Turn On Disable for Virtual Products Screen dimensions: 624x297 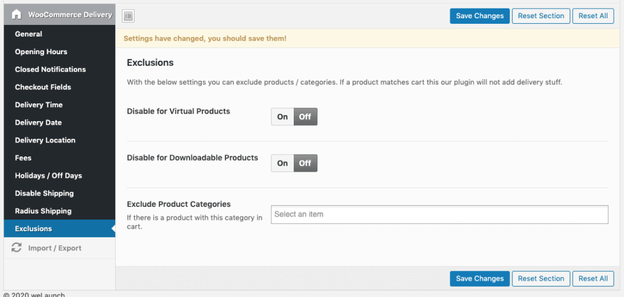tap(282, 117)
